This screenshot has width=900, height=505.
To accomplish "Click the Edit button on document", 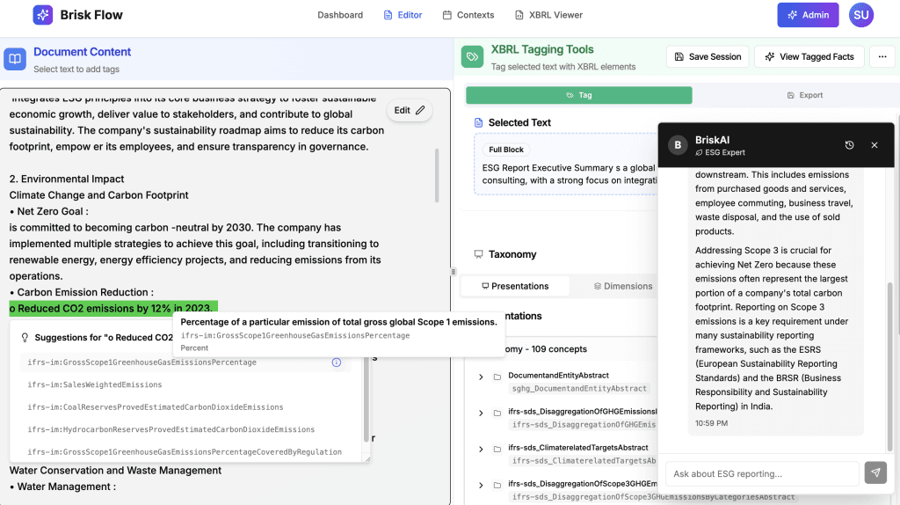I will pos(410,110).
